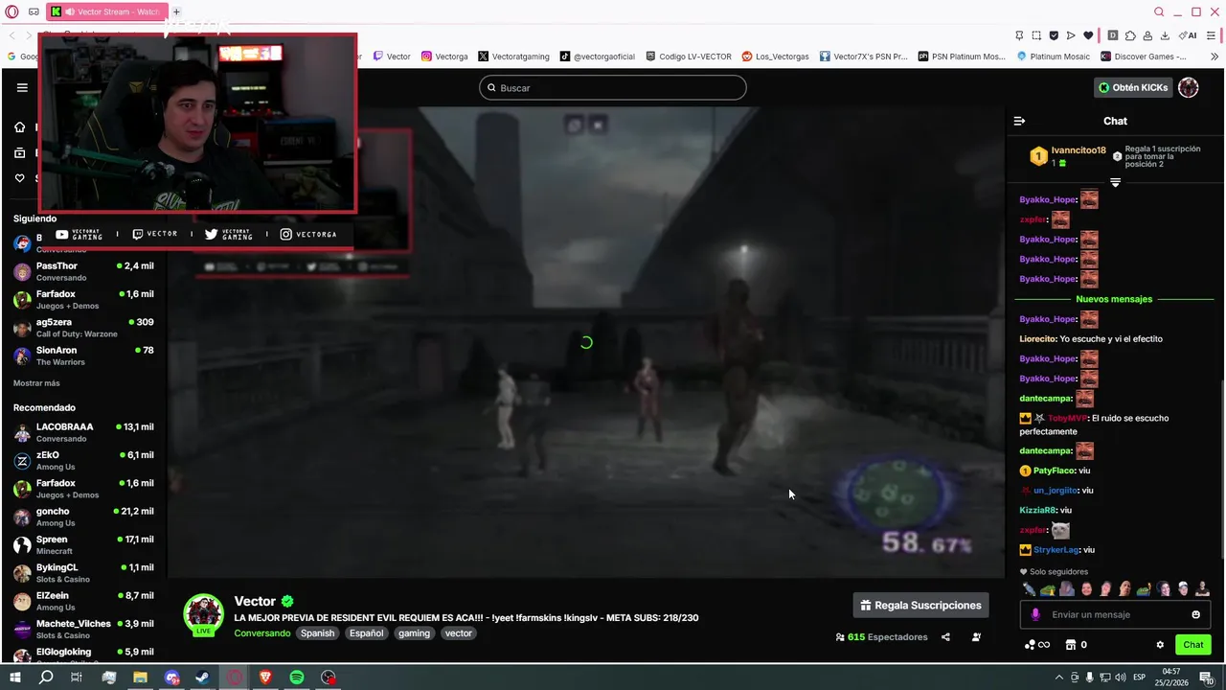This screenshot has height=690, width=1226.
Task: Click the Opera heart bookmark icon
Action: tap(1088, 35)
